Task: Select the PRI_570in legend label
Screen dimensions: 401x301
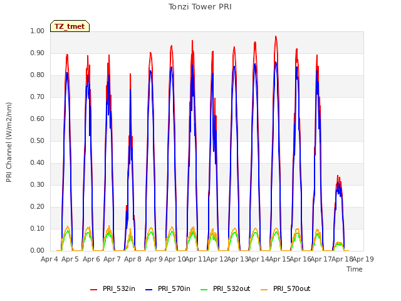Action: pyautogui.click(x=174, y=288)
